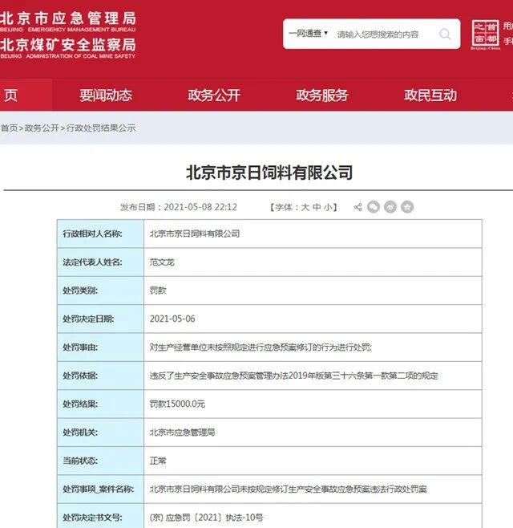Select the company name table value
Image resolution: width=513 pixels, height=528 pixels.
click(195, 234)
